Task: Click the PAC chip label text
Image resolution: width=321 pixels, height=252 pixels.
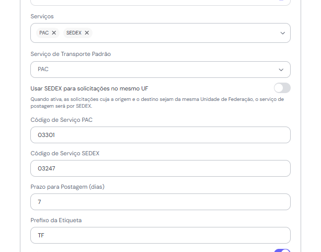Action: tap(44, 33)
